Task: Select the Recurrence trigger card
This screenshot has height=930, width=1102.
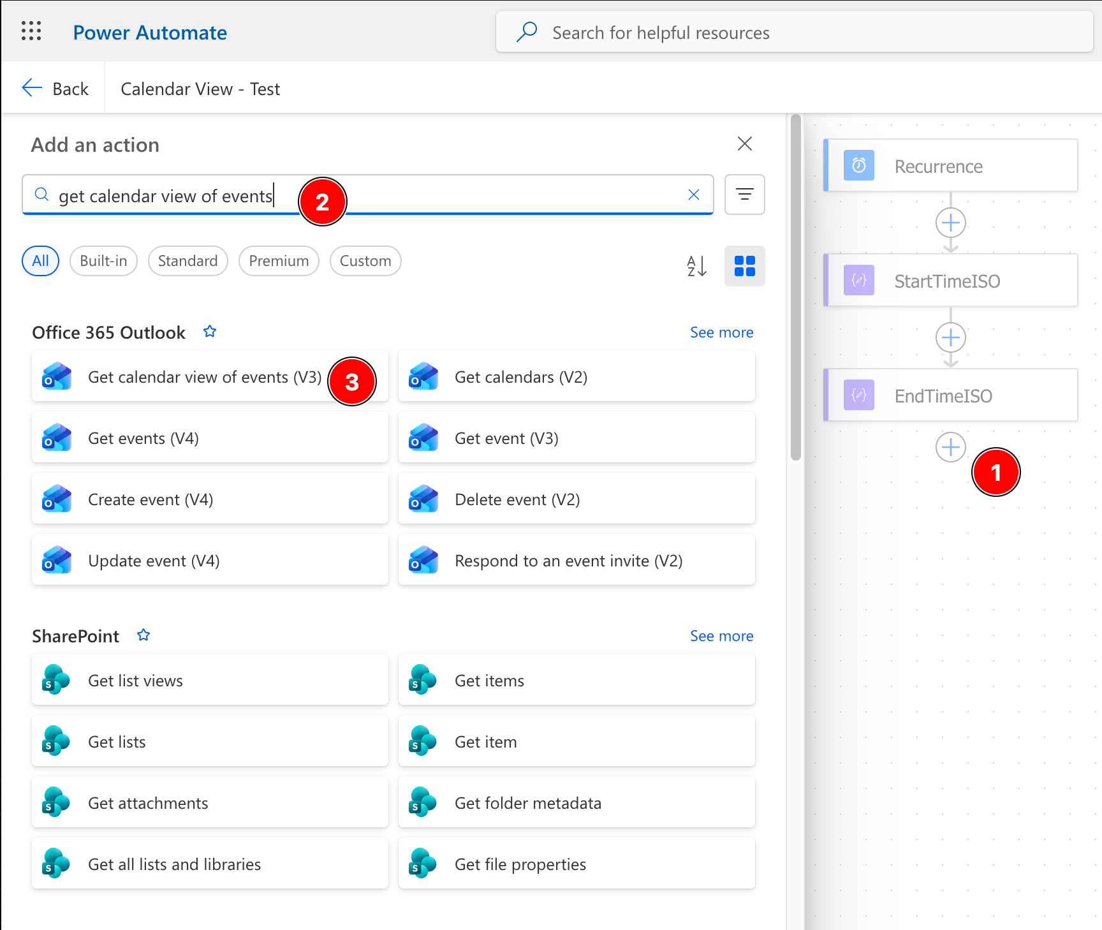Action: (951, 166)
